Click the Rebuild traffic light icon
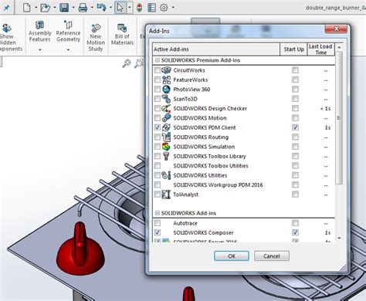Screen dimensions: 366x301 139,8
